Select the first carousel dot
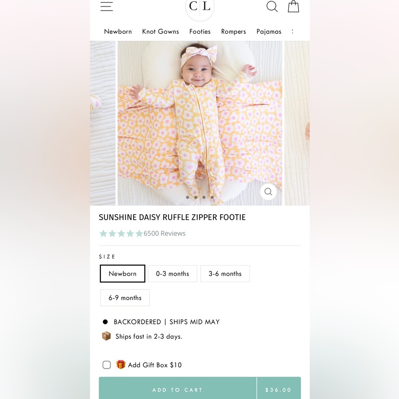Screen dimensions: 399x399 point(188,197)
